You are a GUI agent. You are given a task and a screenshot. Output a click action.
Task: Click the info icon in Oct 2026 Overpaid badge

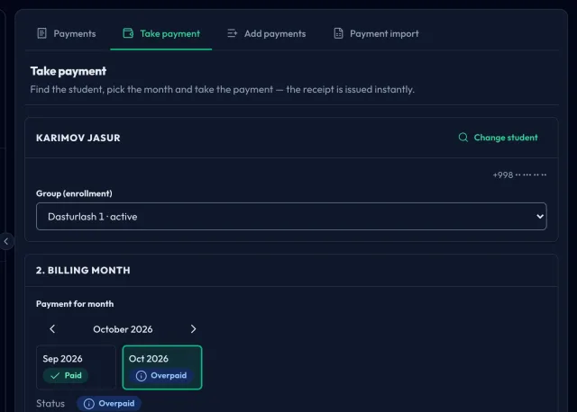[142, 376]
